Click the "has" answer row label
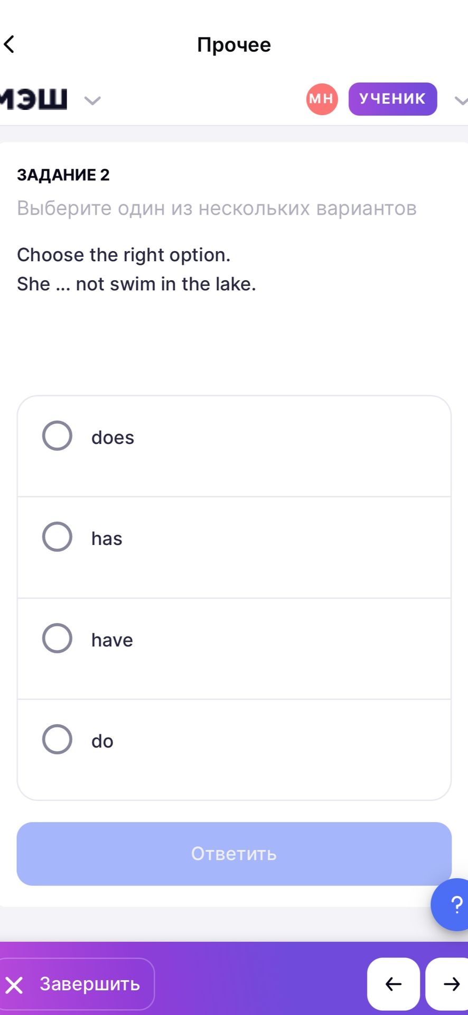The image size is (468, 1015). point(107,539)
